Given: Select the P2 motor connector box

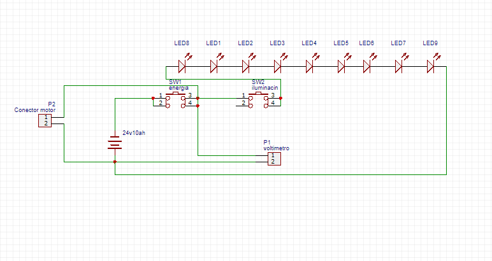Looking at the screenshot, I should pos(46,120).
